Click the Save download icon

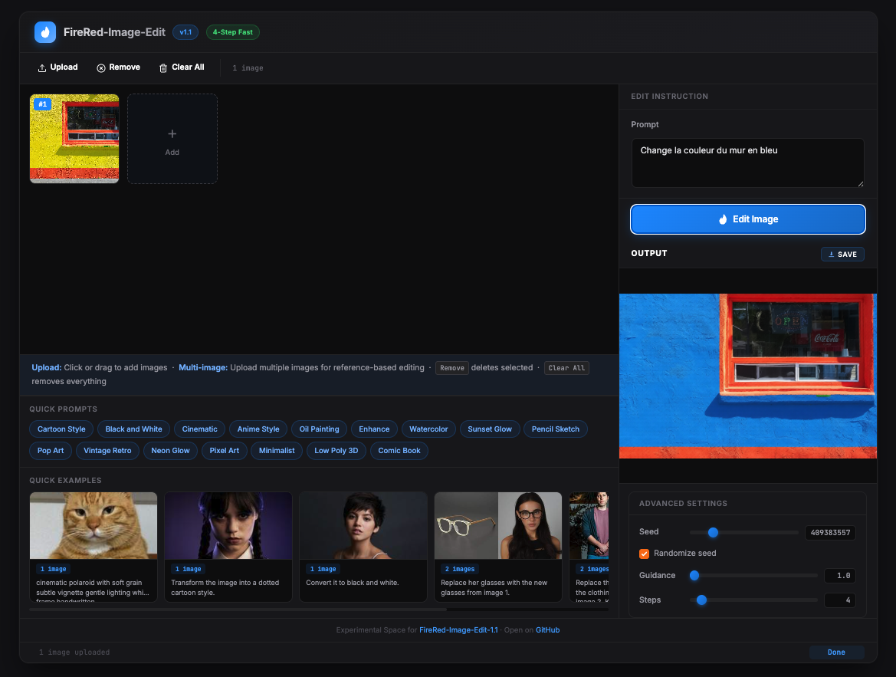point(831,255)
